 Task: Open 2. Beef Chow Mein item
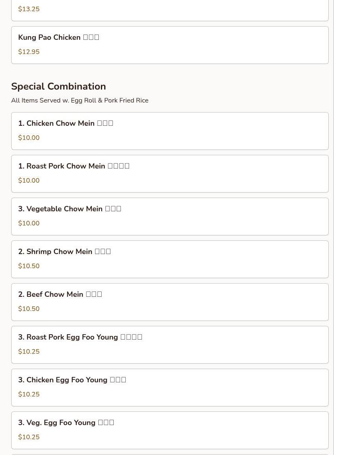(x=170, y=302)
